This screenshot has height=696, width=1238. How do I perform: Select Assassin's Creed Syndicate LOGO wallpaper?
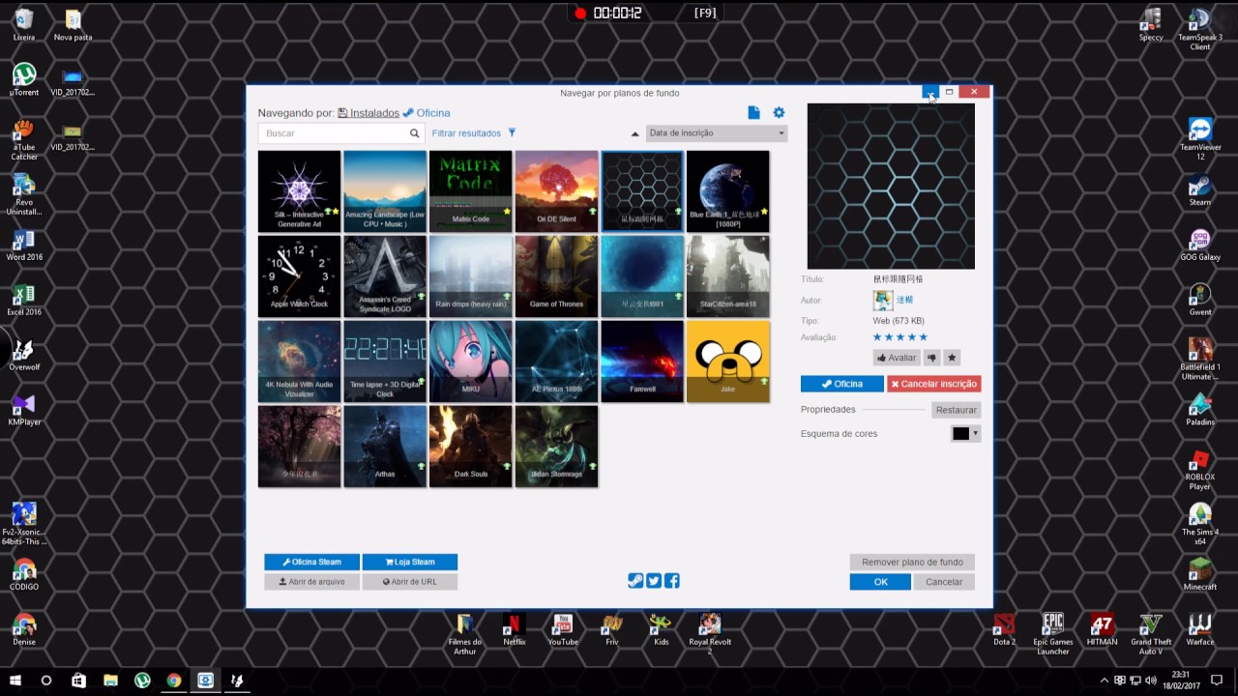385,276
